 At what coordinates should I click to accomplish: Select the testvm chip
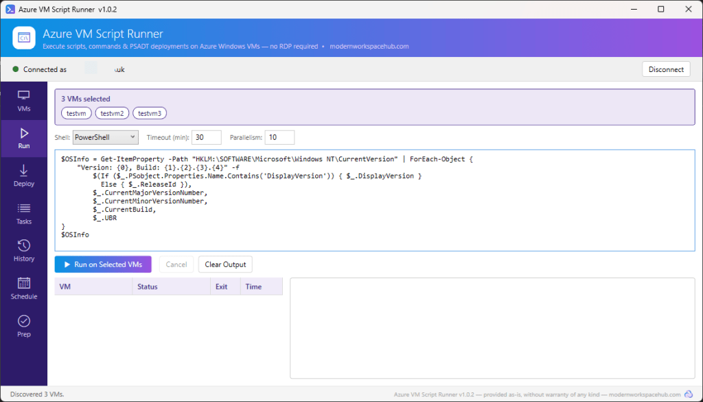pos(76,113)
